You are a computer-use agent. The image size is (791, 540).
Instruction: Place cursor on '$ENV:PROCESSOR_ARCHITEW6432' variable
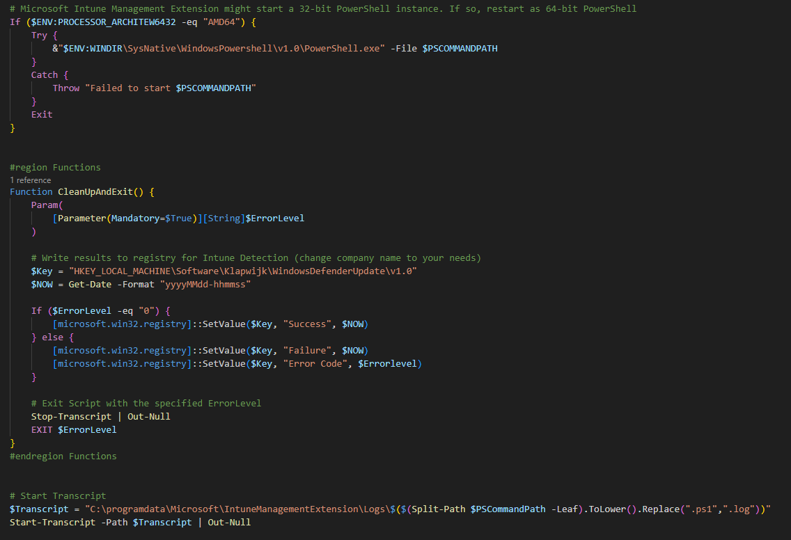104,22
